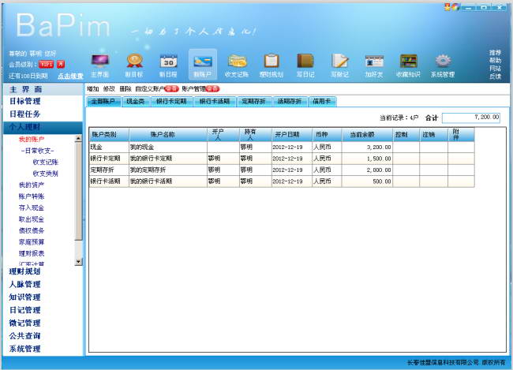Open 主界面 section in sidebar
This screenshot has height=370, width=513.
(x=43, y=89)
